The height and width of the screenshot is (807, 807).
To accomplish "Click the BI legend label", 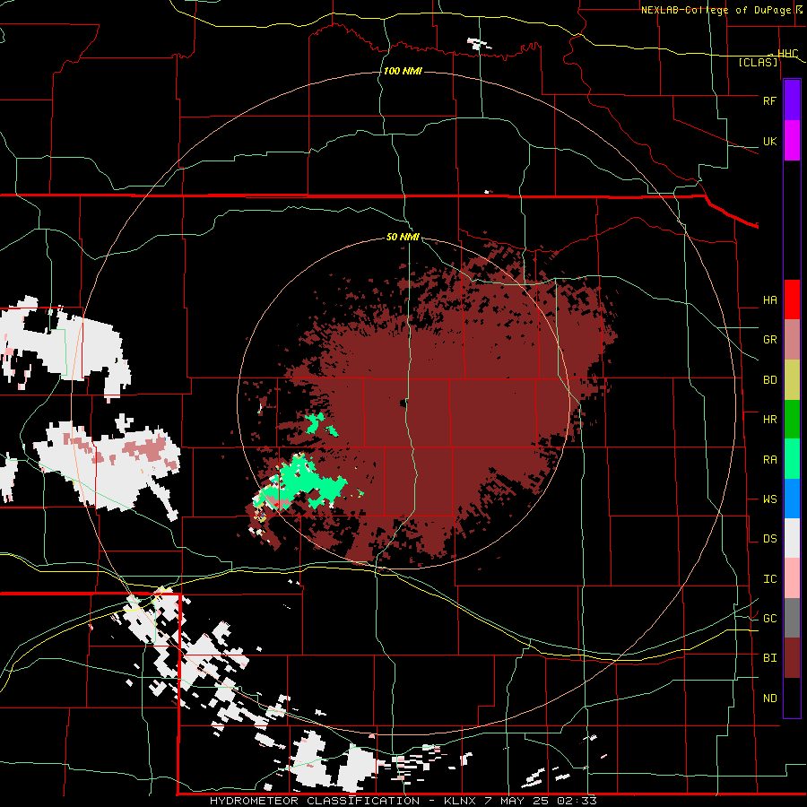I will (769, 658).
